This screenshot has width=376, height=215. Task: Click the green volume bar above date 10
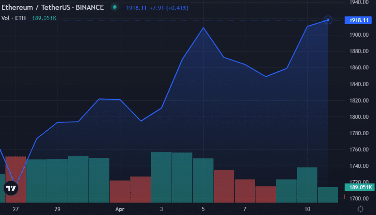coord(307,185)
